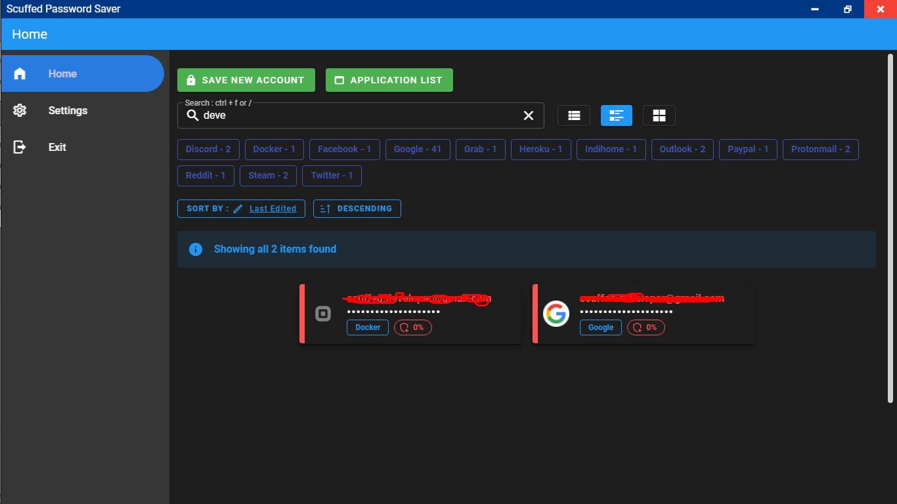
Task: Click the window icon on Application List
Action: tap(339, 80)
